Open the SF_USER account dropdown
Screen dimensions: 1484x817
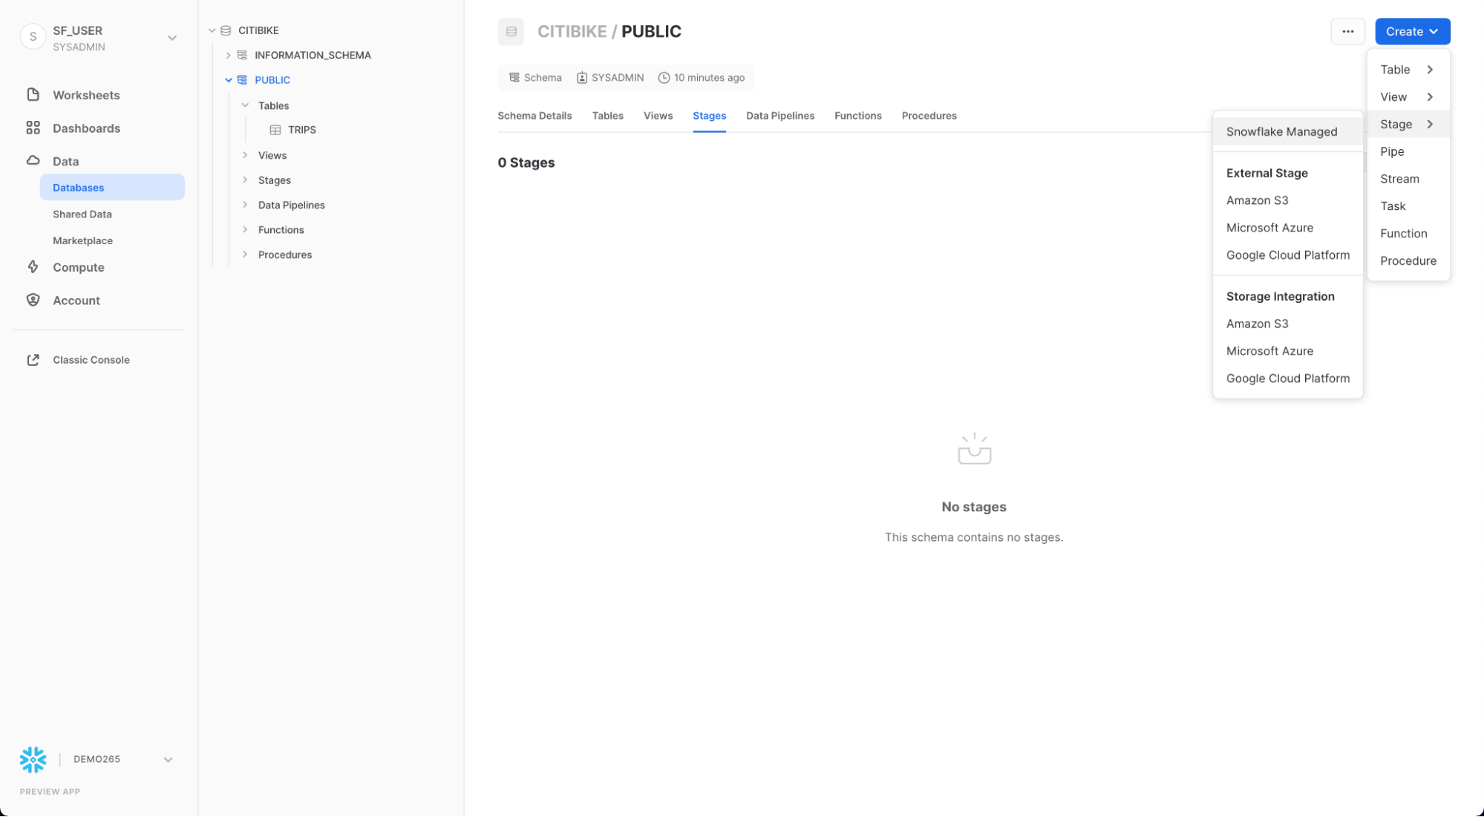(x=172, y=38)
